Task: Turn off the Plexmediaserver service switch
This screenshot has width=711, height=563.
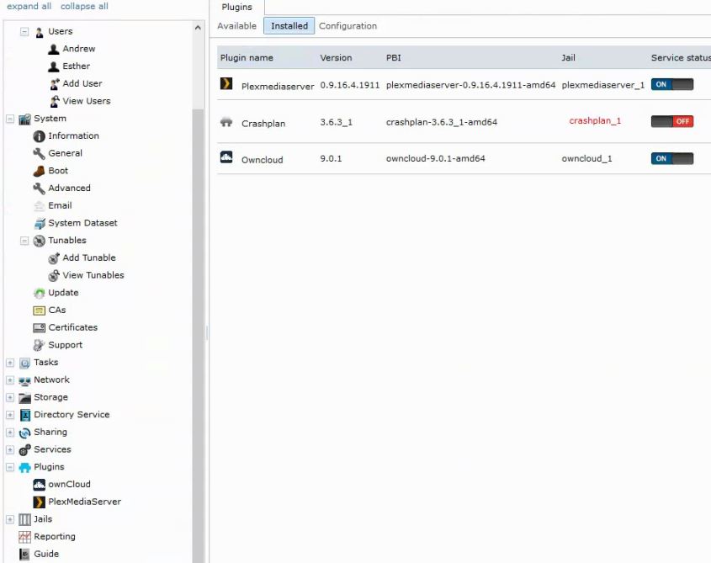Action: [672, 84]
